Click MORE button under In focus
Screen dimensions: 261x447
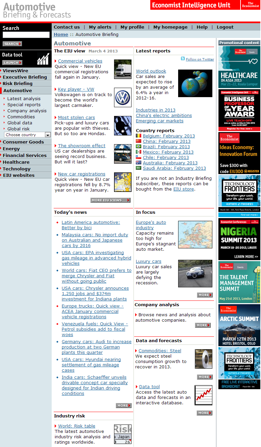click(205, 295)
